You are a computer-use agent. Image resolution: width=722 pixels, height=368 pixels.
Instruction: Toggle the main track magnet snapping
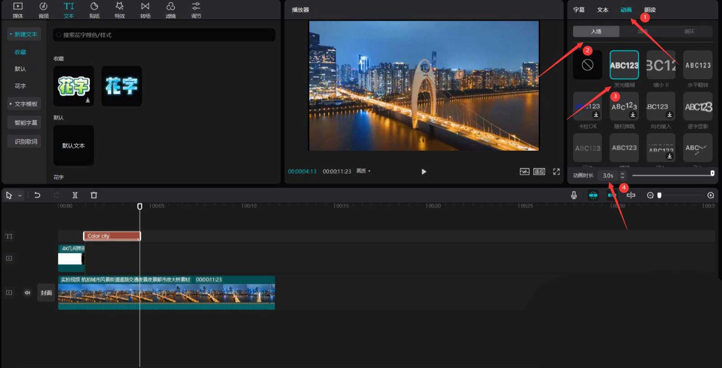click(593, 195)
